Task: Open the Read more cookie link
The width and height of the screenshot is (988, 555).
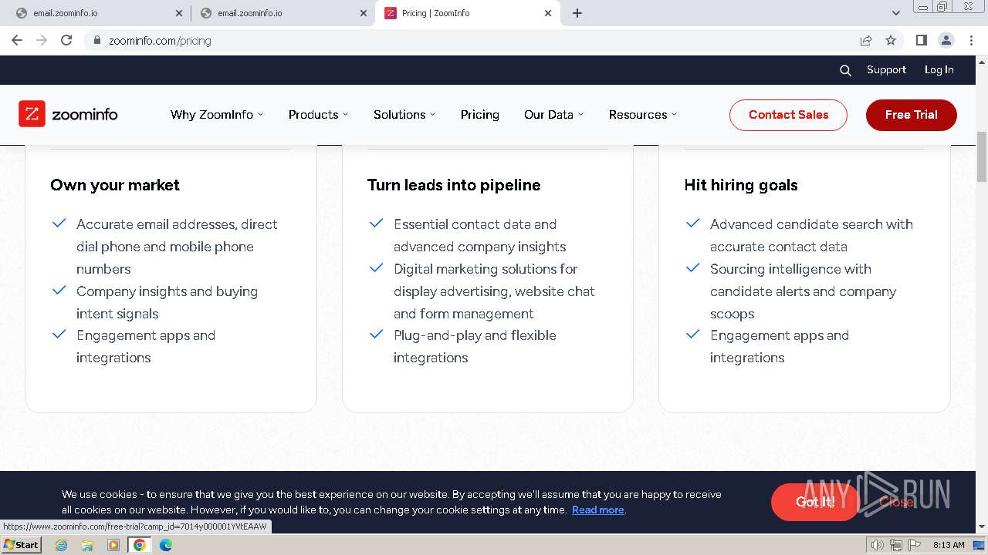Action: pyautogui.click(x=597, y=510)
